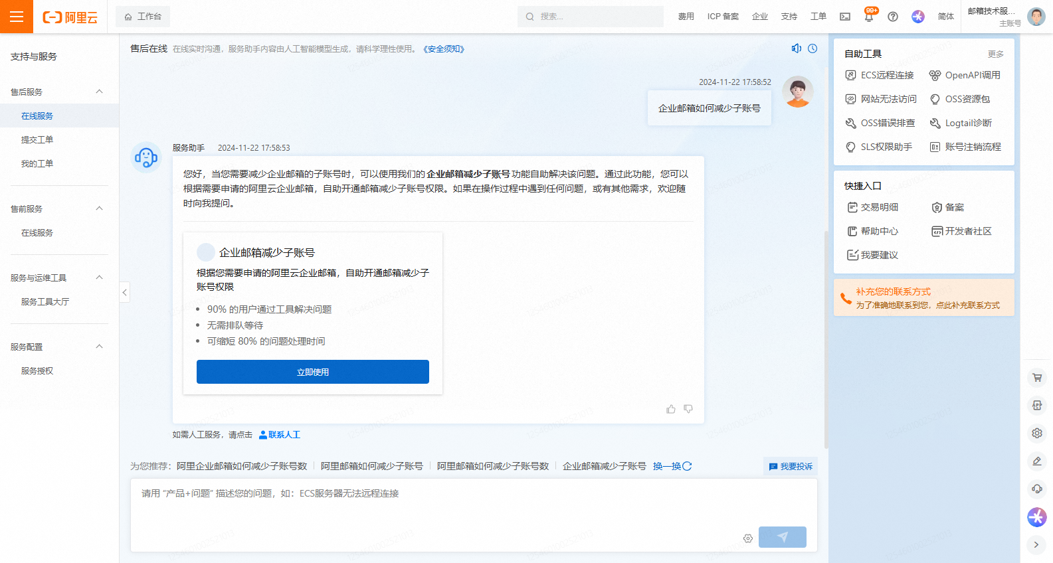Open 网站无法访问 tool
The width and height of the screenshot is (1053, 563).
tap(881, 99)
